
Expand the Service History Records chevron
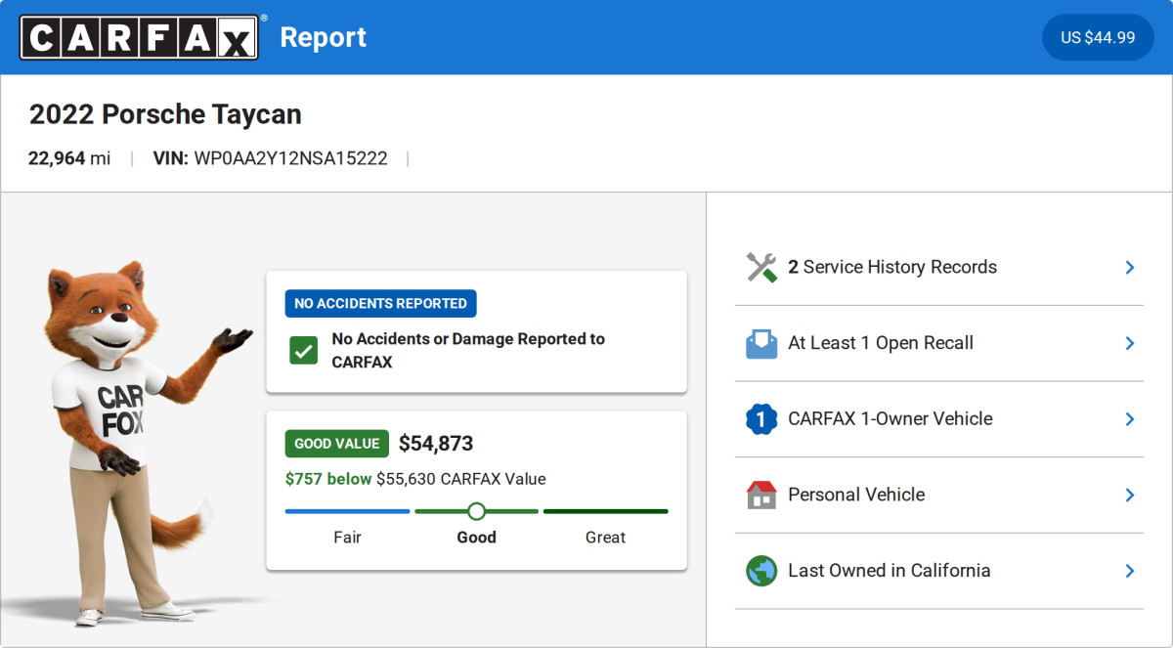point(1129,268)
